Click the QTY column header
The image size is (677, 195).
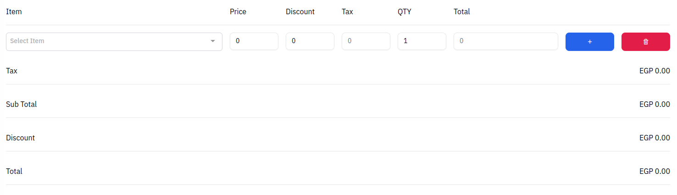(x=405, y=12)
